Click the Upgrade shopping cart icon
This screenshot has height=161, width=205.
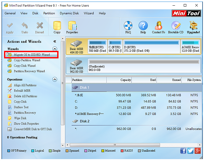pos(193,25)
